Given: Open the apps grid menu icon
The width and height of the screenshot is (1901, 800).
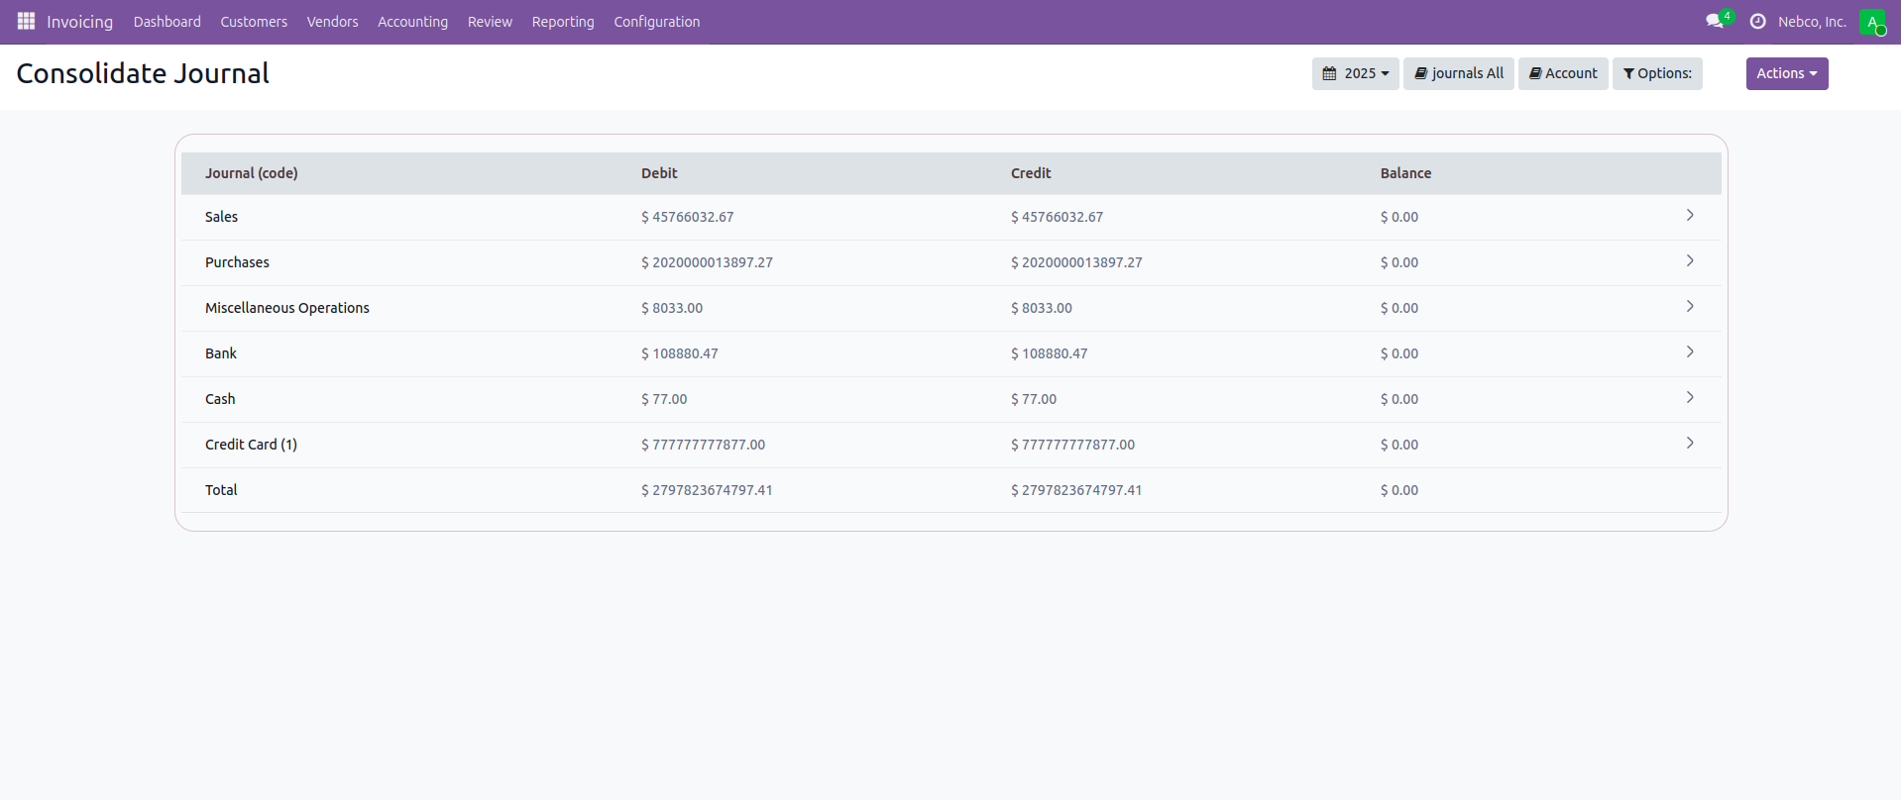Looking at the screenshot, I should click(26, 21).
